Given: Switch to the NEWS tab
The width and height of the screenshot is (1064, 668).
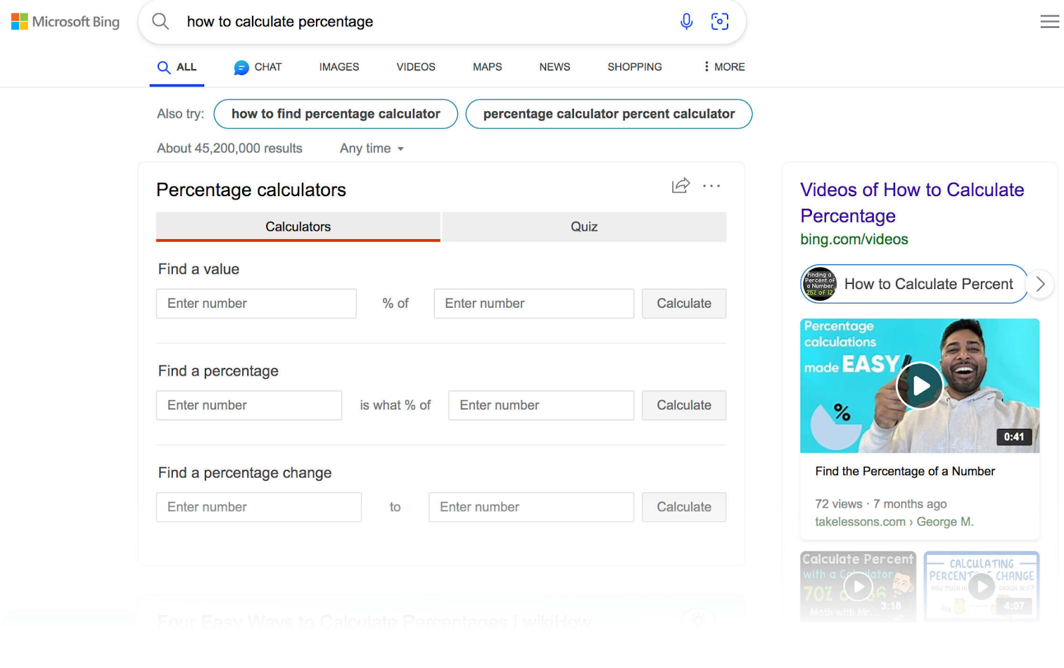Looking at the screenshot, I should (x=555, y=67).
